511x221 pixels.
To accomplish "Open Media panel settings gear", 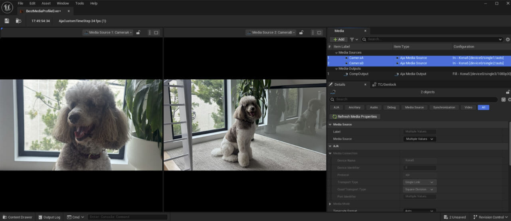I will [508, 39].
